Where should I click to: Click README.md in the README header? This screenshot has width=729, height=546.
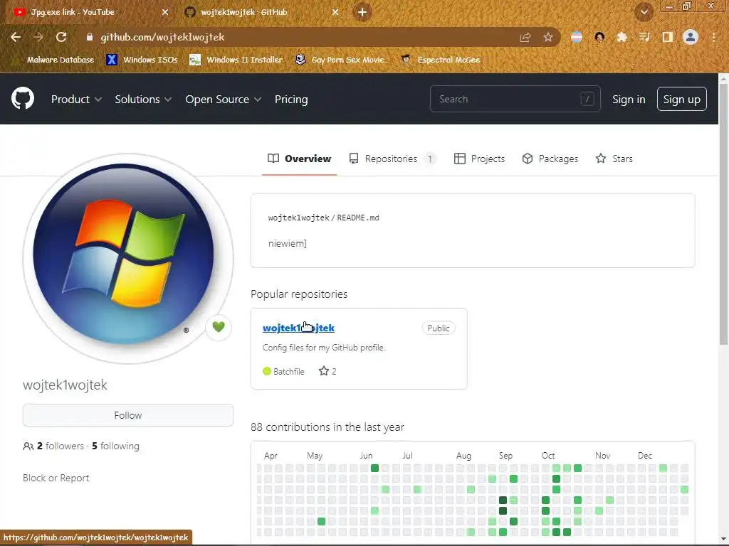pyautogui.click(x=358, y=218)
